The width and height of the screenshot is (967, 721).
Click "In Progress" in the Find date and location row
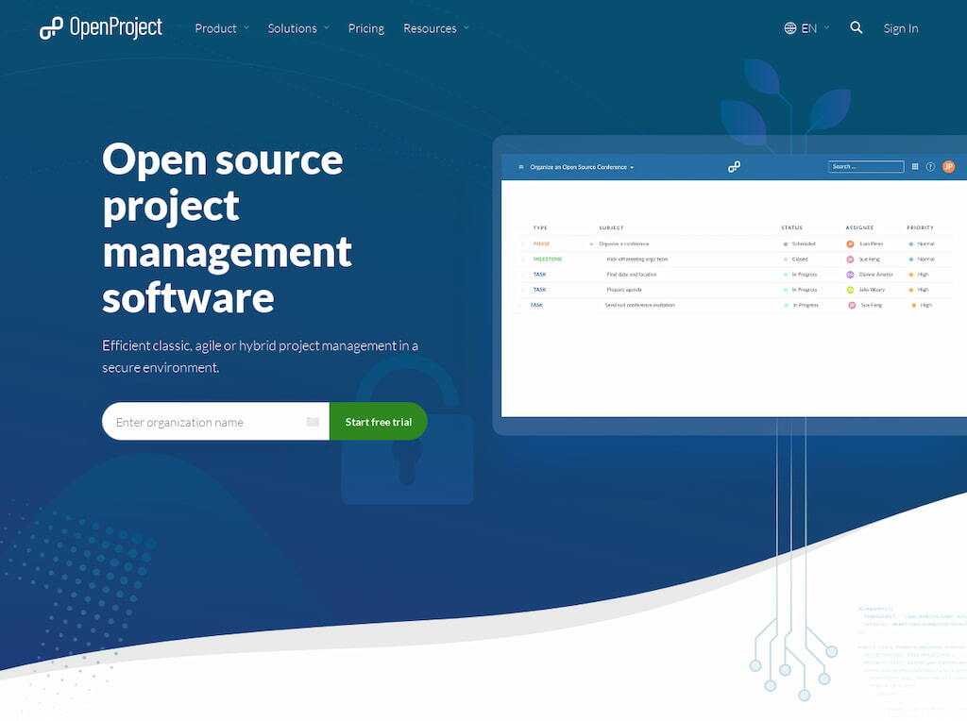[805, 275]
